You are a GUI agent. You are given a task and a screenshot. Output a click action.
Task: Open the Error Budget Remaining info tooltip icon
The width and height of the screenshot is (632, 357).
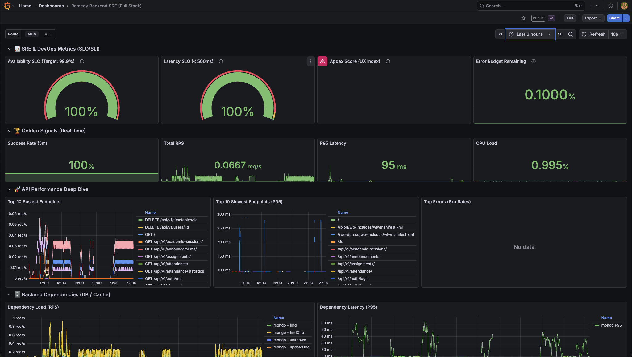click(x=534, y=61)
